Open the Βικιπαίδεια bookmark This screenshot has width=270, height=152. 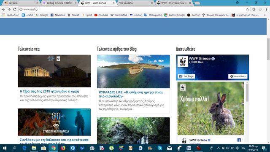point(119,15)
